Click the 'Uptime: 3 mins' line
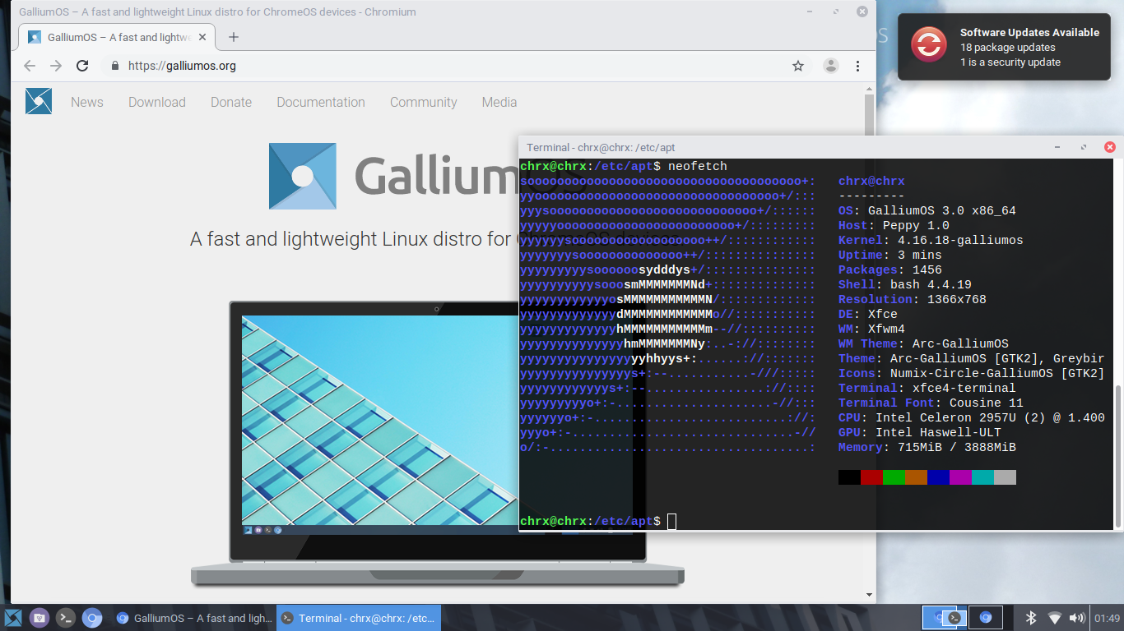1124x631 pixels. 890,255
